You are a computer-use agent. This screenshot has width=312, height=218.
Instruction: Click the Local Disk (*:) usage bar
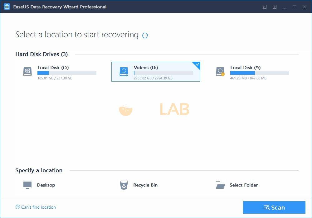(x=260, y=73)
